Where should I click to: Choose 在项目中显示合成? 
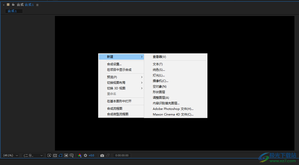pos(121,70)
